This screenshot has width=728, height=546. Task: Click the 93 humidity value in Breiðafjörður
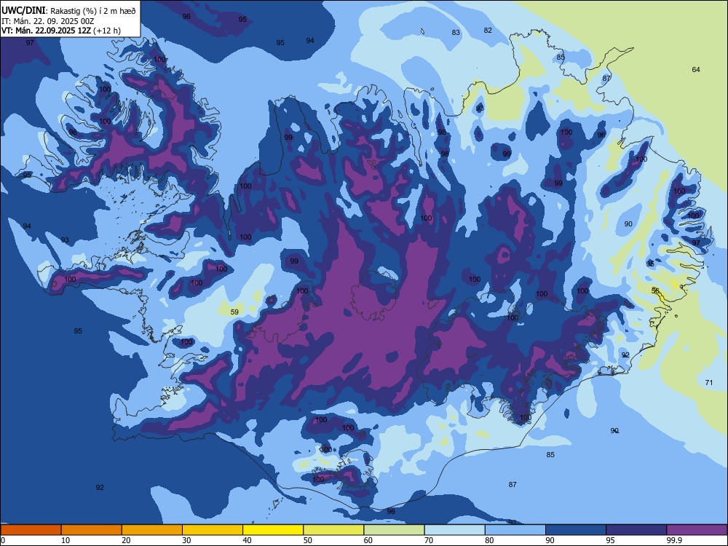click(x=65, y=240)
